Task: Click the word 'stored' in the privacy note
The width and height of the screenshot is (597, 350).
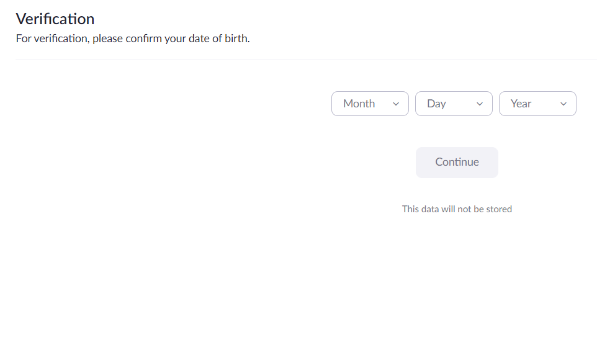Action: point(499,209)
